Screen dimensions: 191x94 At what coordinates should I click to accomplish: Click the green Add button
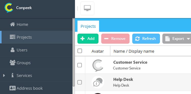[88, 39]
